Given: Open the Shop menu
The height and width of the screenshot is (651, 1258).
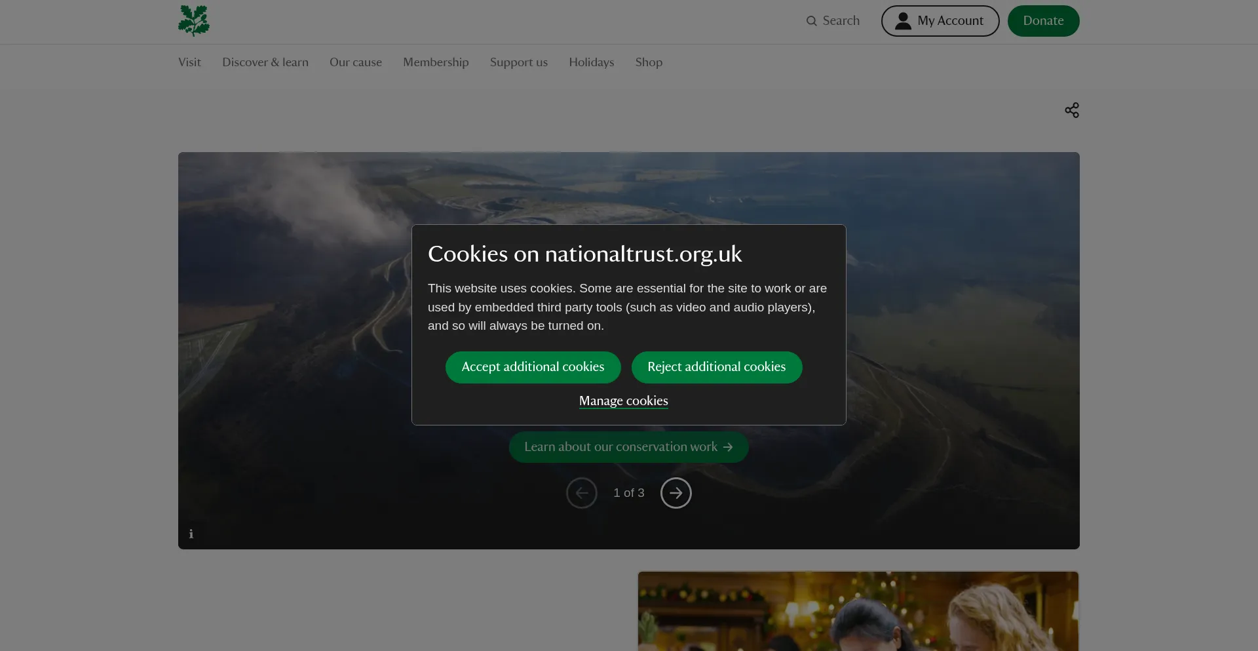Looking at the screenshot, I should [x=649, y=62].
